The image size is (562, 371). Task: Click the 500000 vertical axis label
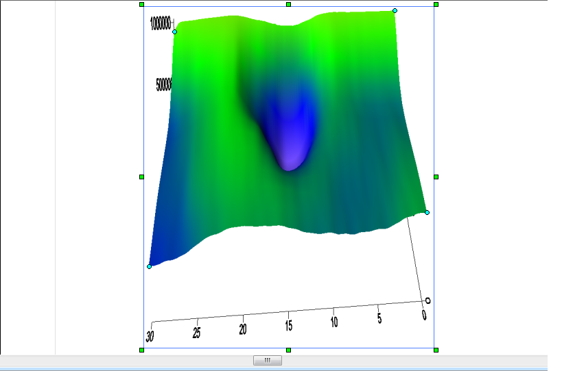coord(163,85)
